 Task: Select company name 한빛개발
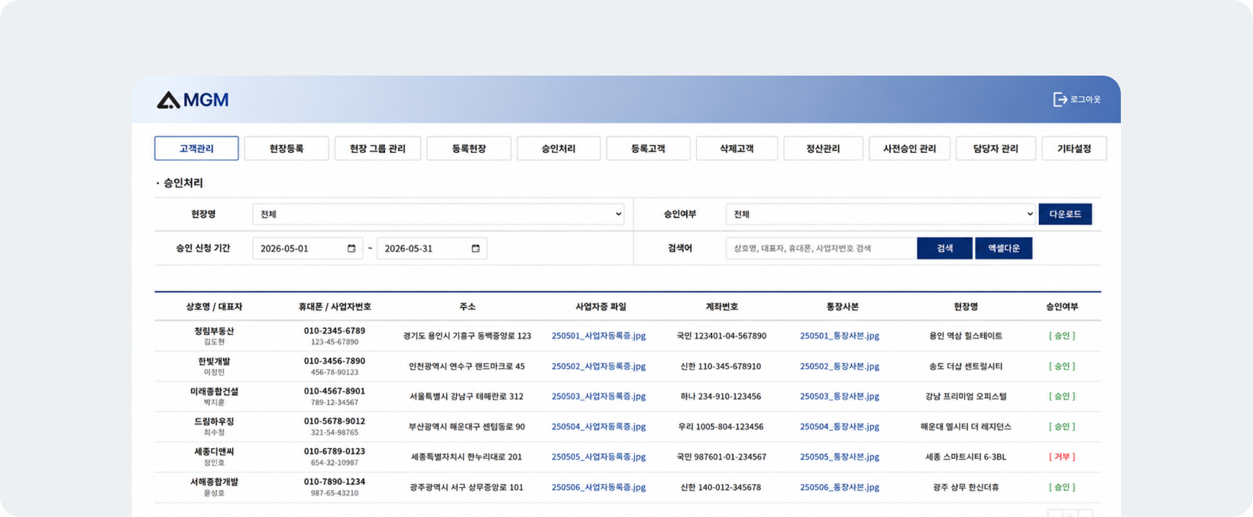point(214,361)
